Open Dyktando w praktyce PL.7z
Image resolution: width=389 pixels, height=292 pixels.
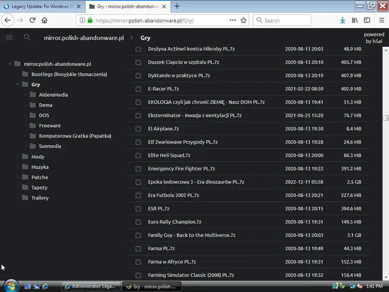tap(179, 76)
